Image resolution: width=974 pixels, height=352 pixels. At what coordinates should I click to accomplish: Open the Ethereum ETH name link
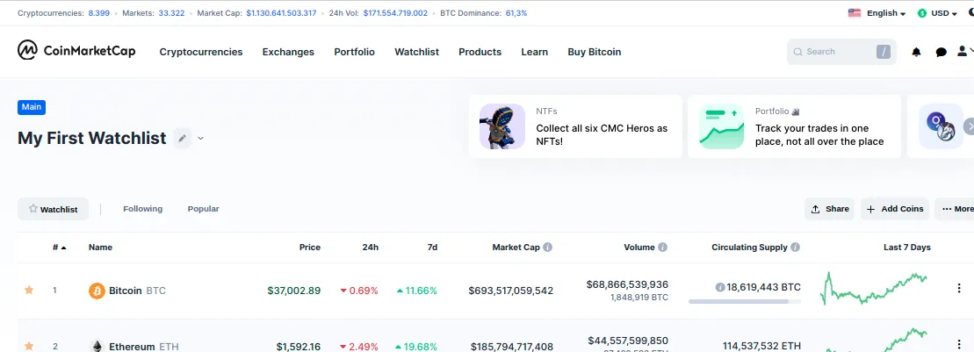coord(143,347)
